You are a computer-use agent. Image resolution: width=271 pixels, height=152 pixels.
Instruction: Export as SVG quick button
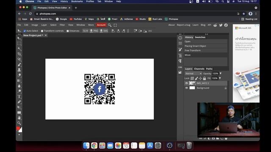(x=104, y=31)
